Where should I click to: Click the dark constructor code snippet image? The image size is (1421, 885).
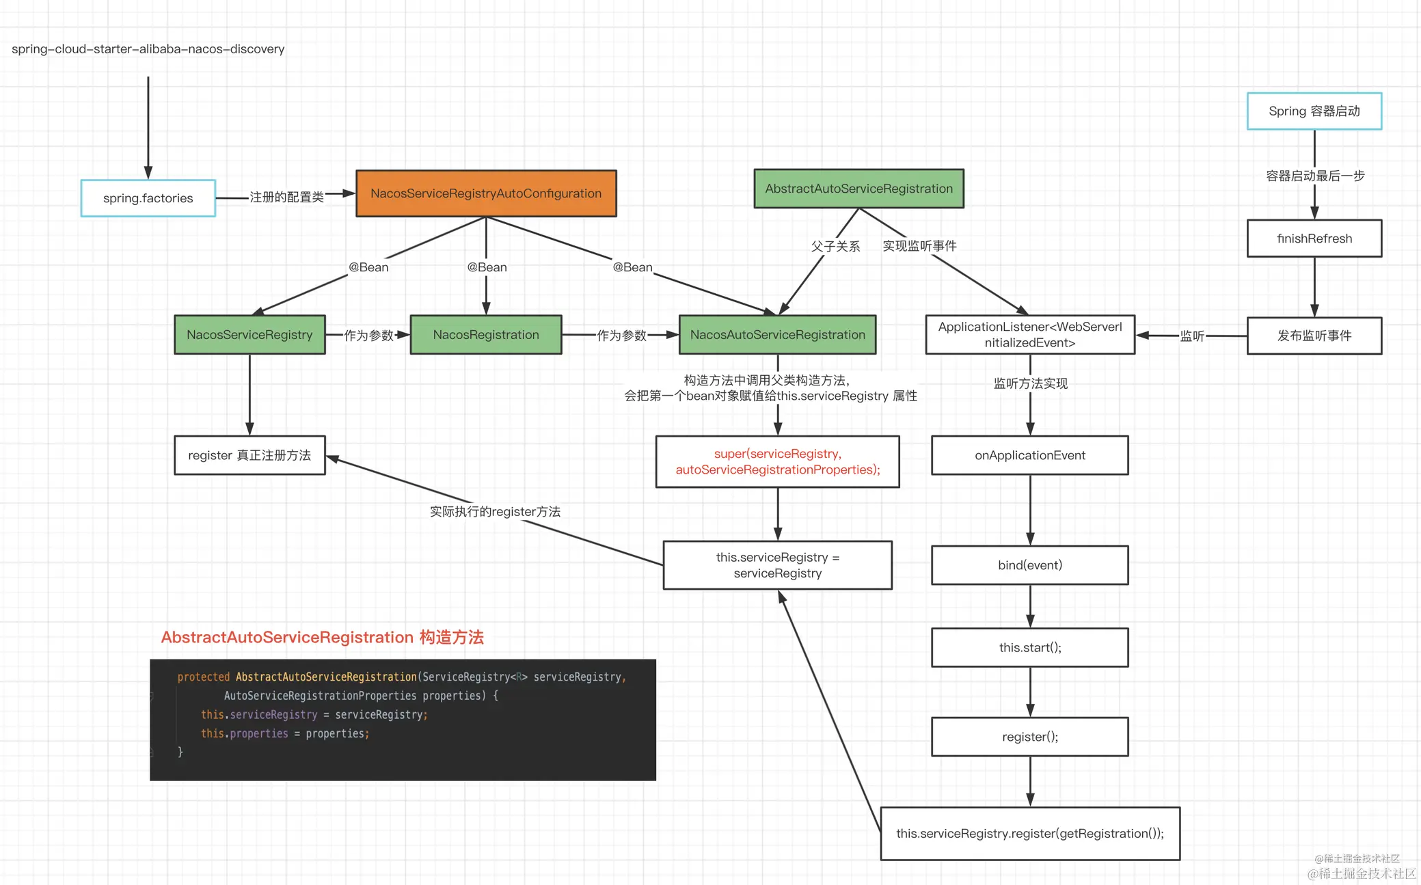tap(403, 720)
